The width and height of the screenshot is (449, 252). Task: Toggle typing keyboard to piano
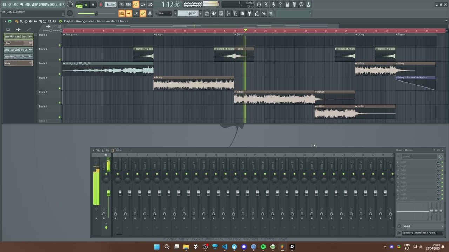[x=121, y=13]
